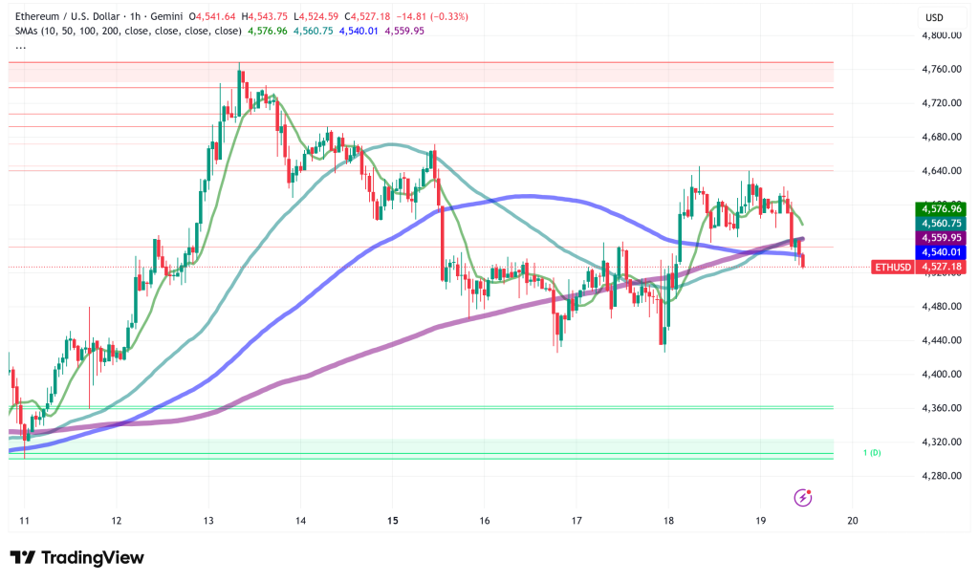Screen dimensions: 979x583
Task: Click date label 11 on time axis
Action: pos(24,521)
